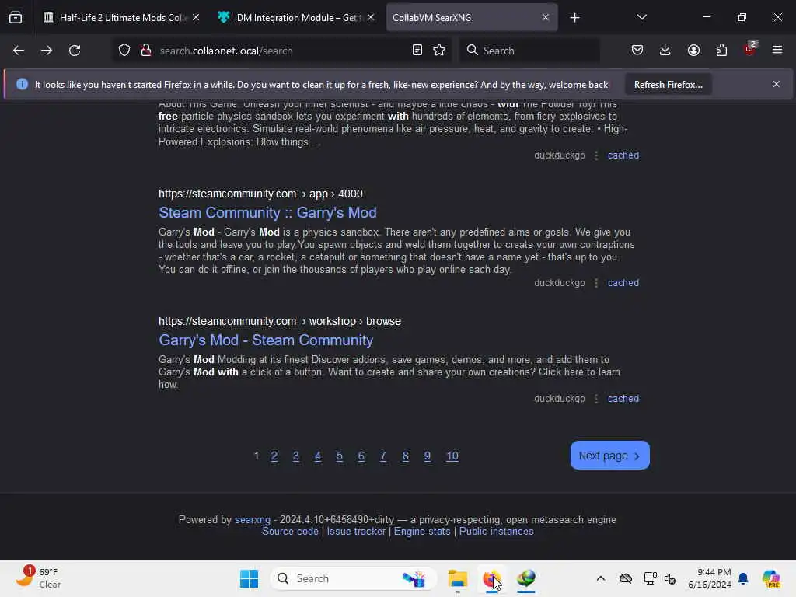Open the Engine stats link
The width and height of the screenshot is (796, 597).
coord(422,532)
